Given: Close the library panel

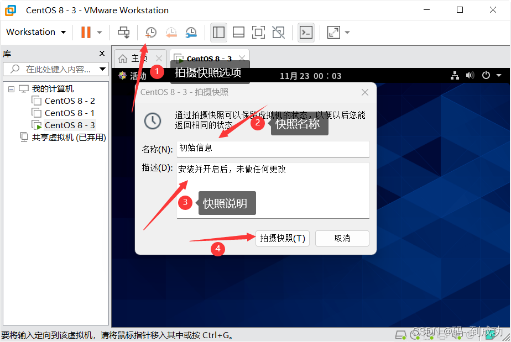Looking at the screenshot, I should click(x=102, y=53).
